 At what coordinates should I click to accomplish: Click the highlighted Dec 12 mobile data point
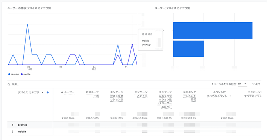pyautogui.click(x=132, y=45)
